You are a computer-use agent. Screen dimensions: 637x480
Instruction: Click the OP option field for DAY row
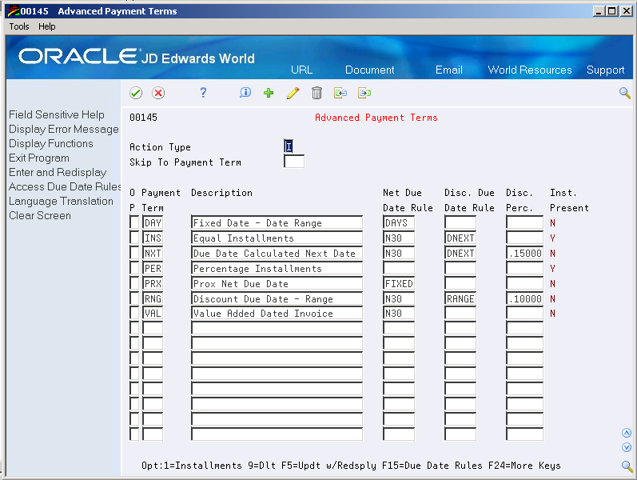pyautogui.click(x=134, y=222)
